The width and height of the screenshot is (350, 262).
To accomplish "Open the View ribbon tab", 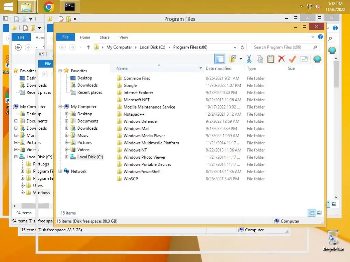I will click(x=124, y=38).
